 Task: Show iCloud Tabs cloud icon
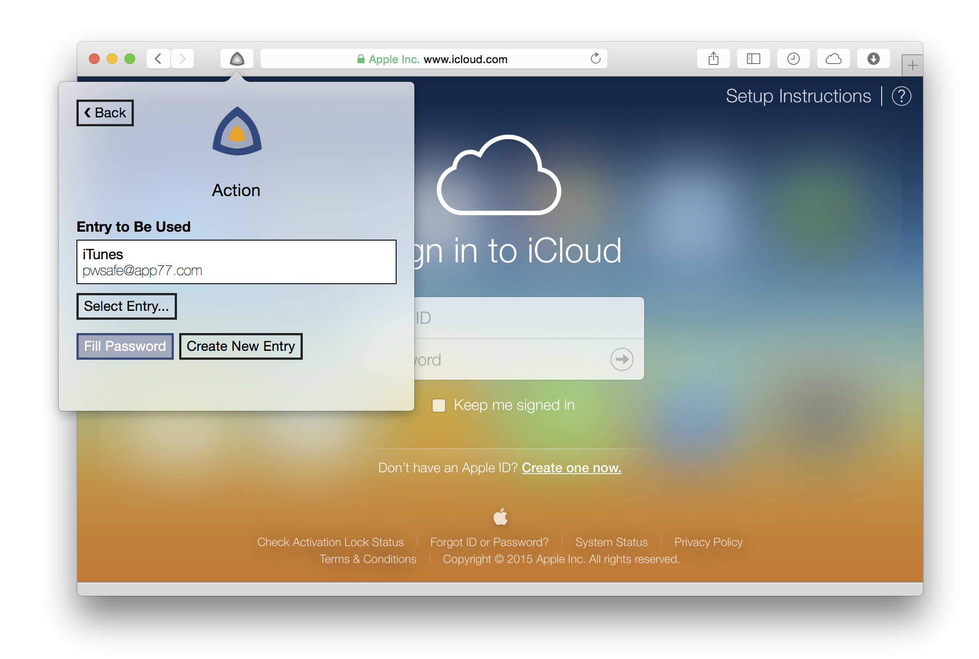coord(834,59)
